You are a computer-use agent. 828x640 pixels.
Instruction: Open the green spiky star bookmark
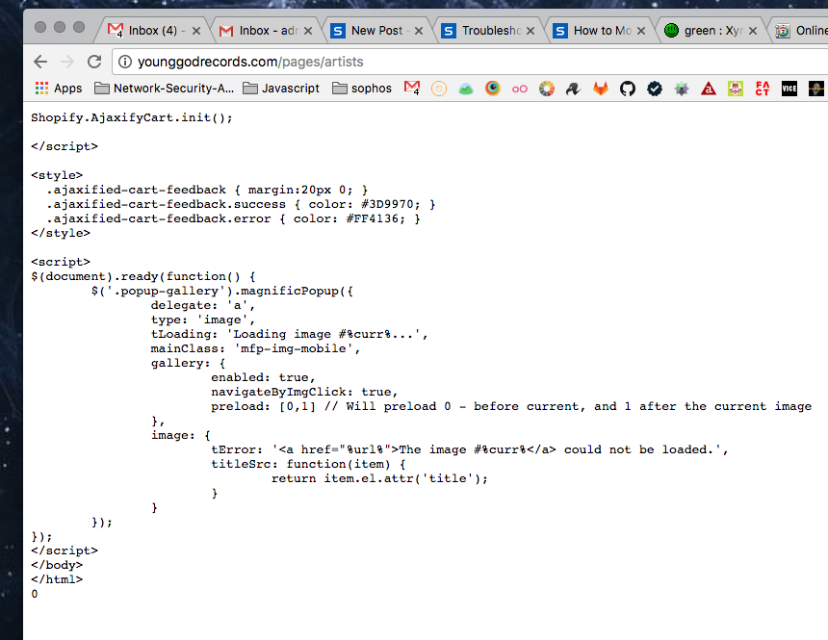click(x=682, y=89)
